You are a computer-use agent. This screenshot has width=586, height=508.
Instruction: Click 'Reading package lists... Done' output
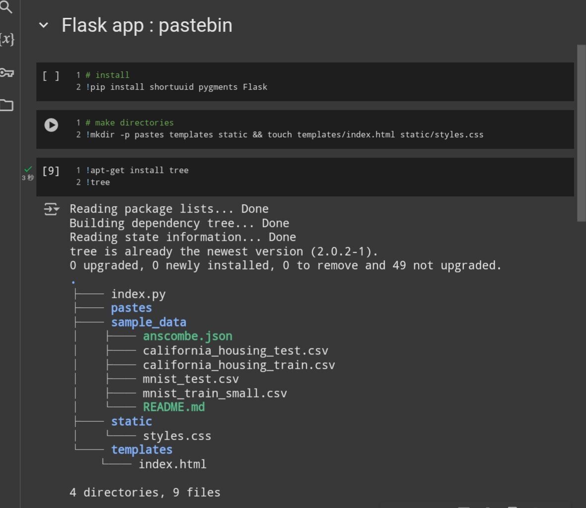tap(169, 209)
